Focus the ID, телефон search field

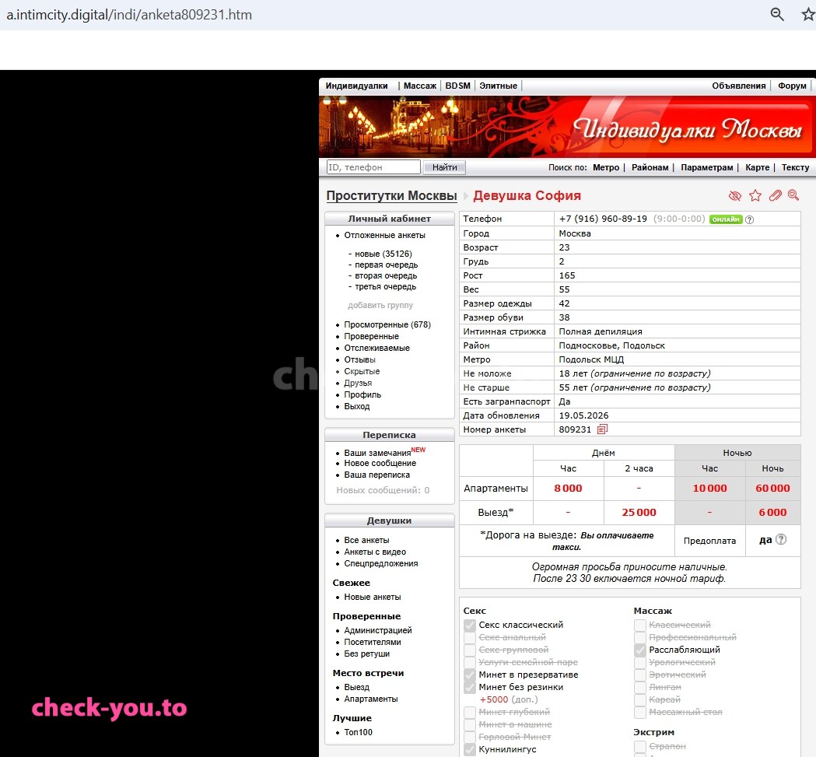(x=373, y=167)
